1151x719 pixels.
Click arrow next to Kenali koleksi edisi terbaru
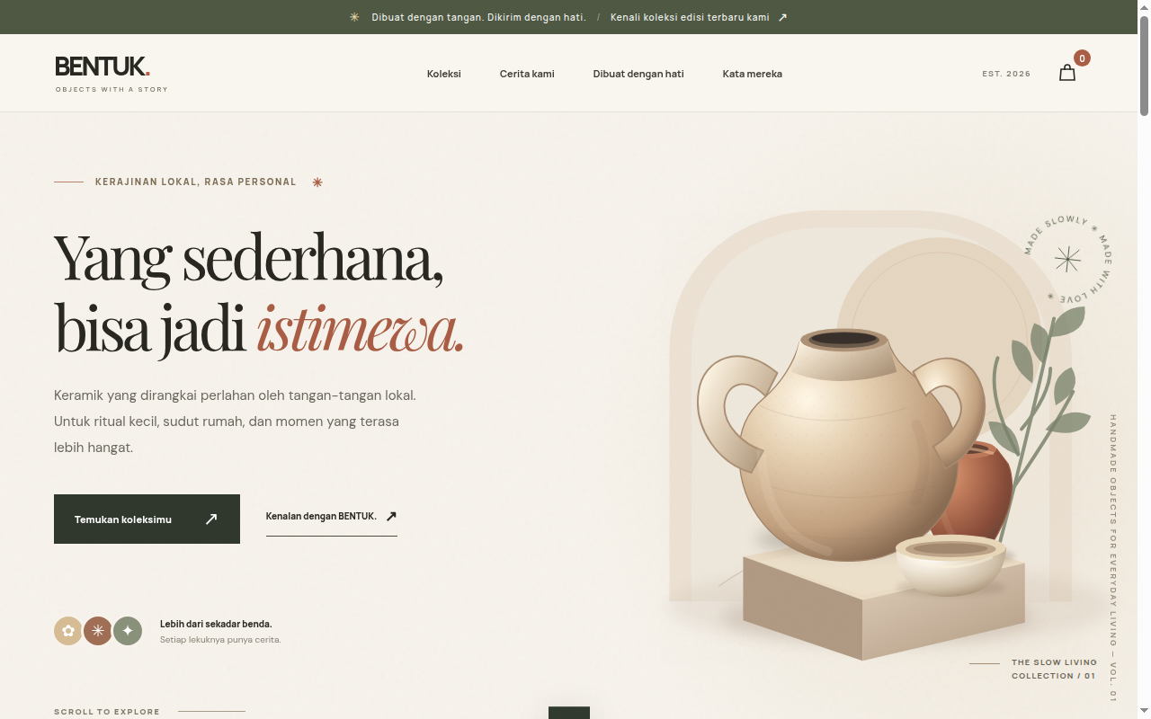click(782, 17)
